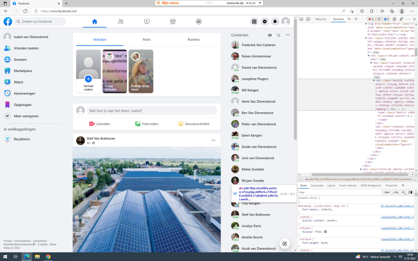The width and height of the screenshot is (418, 261).
Task: Open the Facebook notifications bell
Action: tap(275, 21)
